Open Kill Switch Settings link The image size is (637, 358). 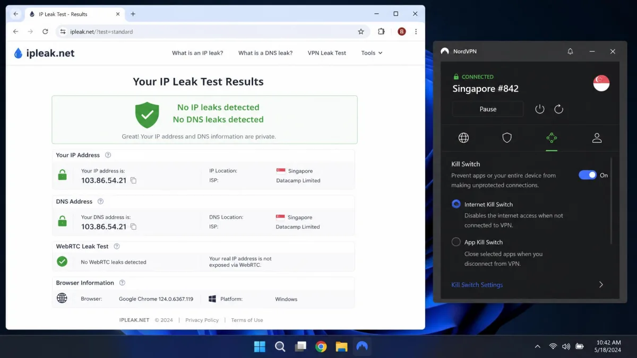click(x=477, y=285)
